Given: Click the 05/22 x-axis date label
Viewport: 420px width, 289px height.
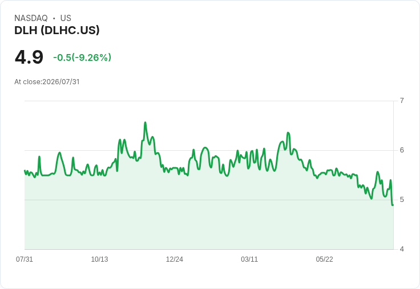Looking at the screenshot, I should (324, 259).
